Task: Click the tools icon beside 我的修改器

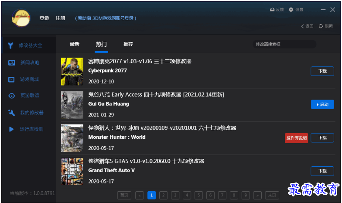Action: (x=11, y=113)
